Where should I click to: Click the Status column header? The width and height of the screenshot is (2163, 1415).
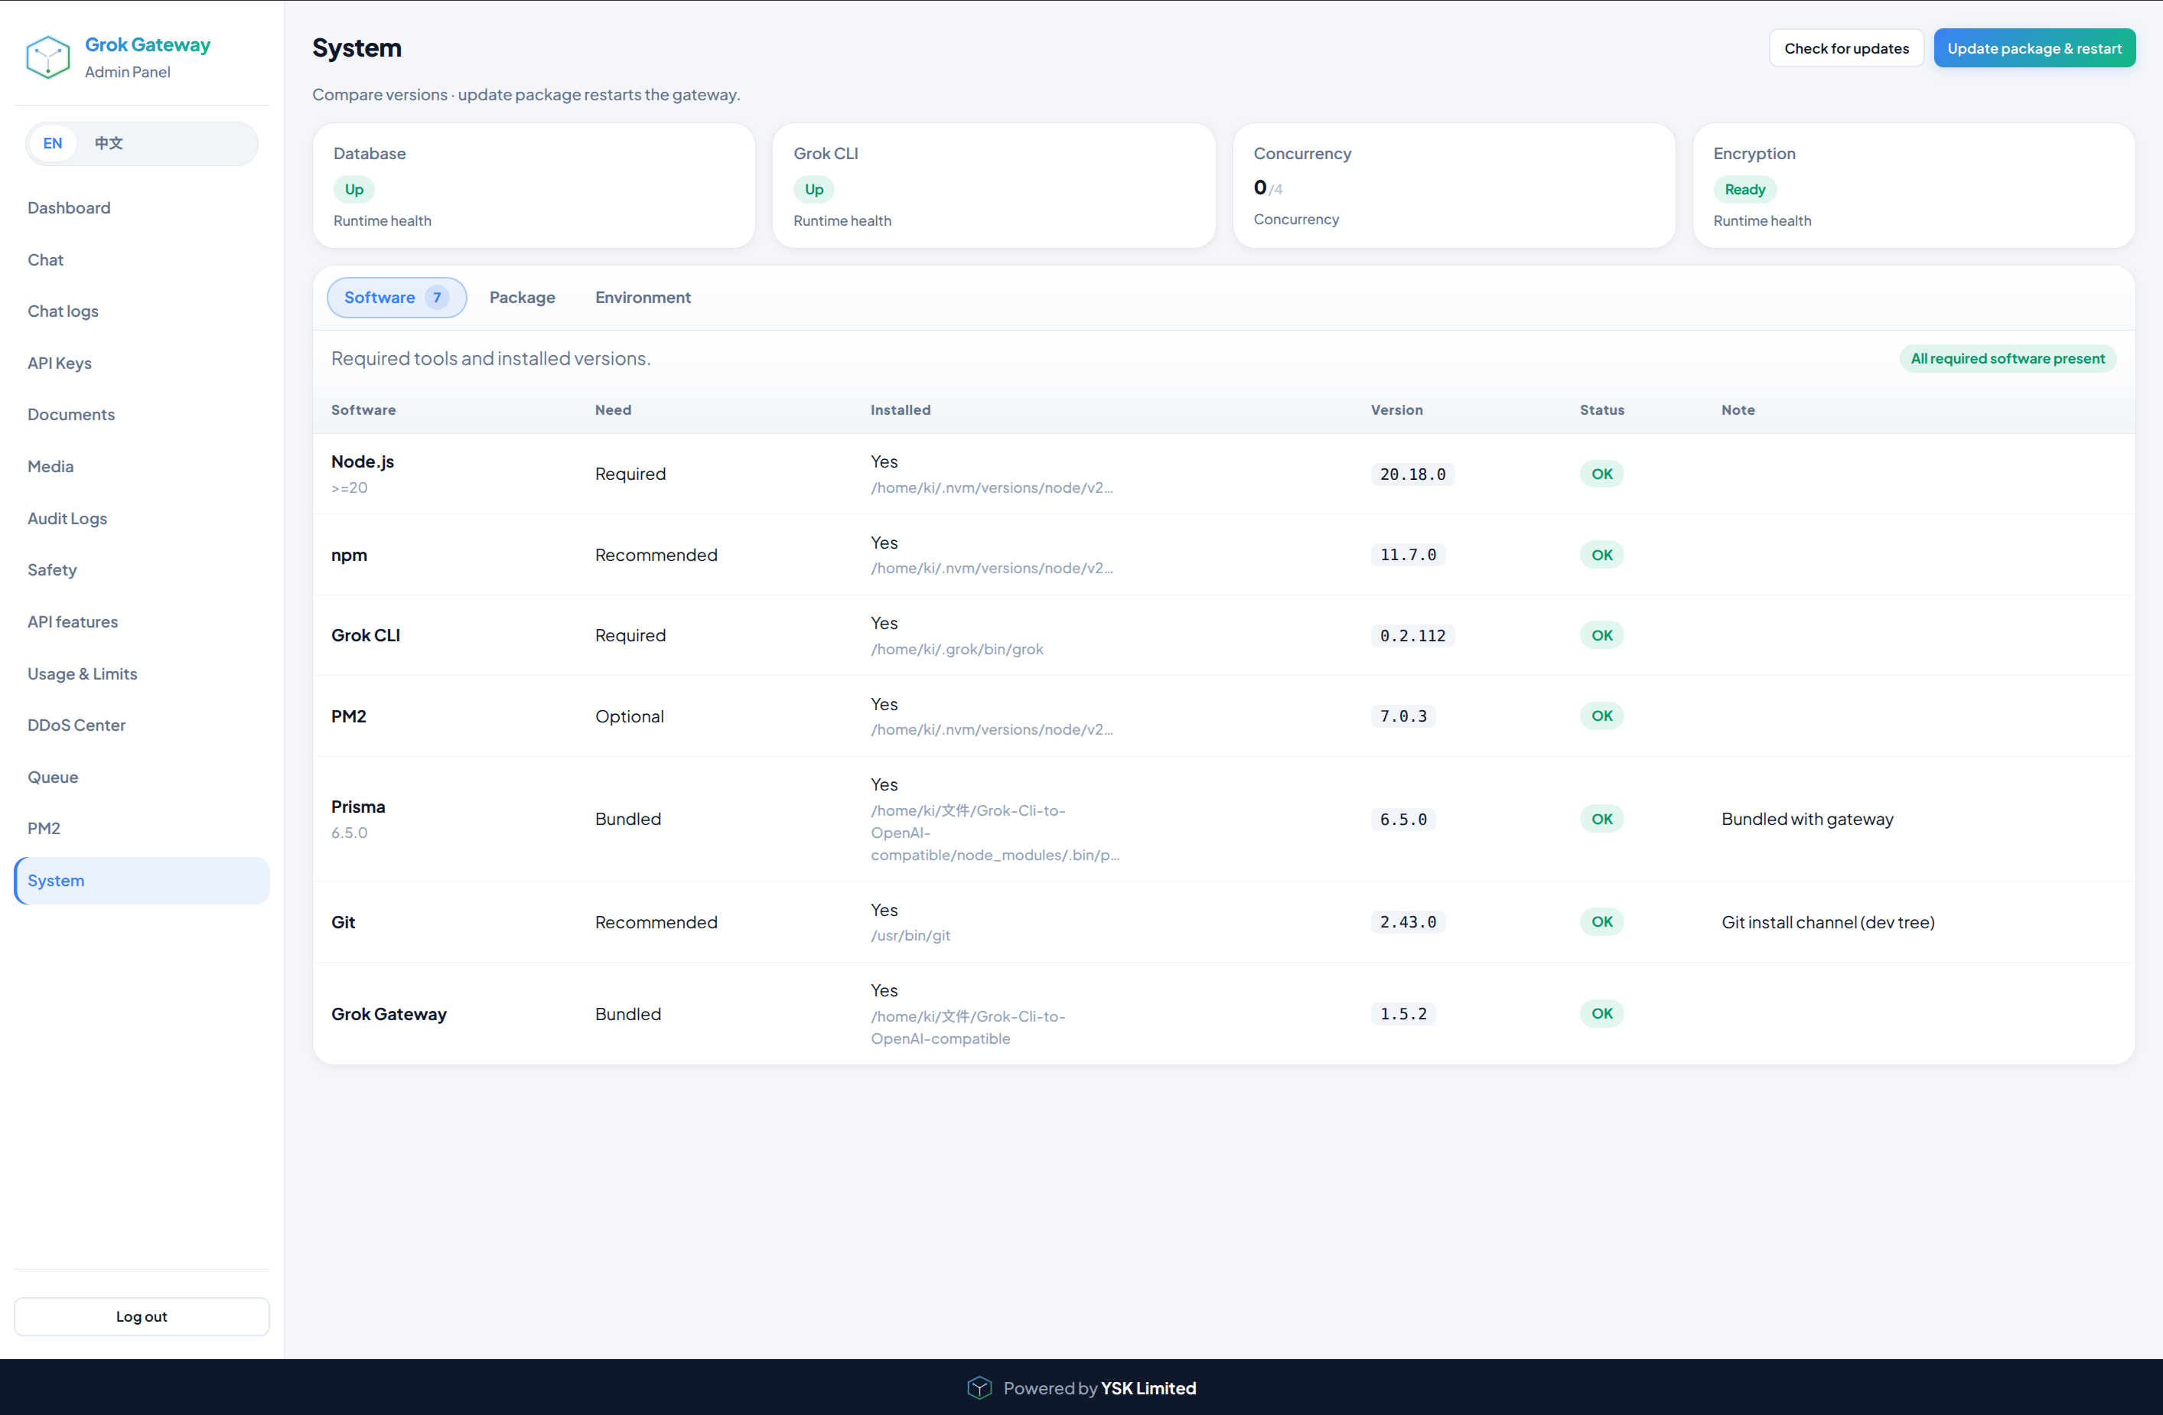[x=1602, y=411]
